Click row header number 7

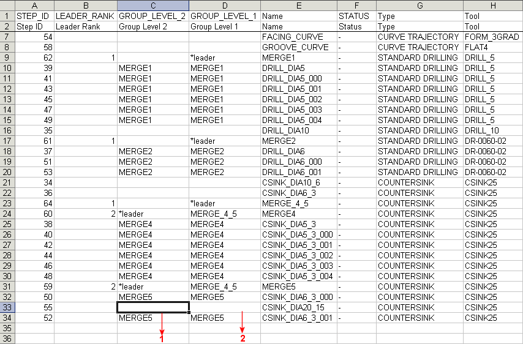(8, 37)
